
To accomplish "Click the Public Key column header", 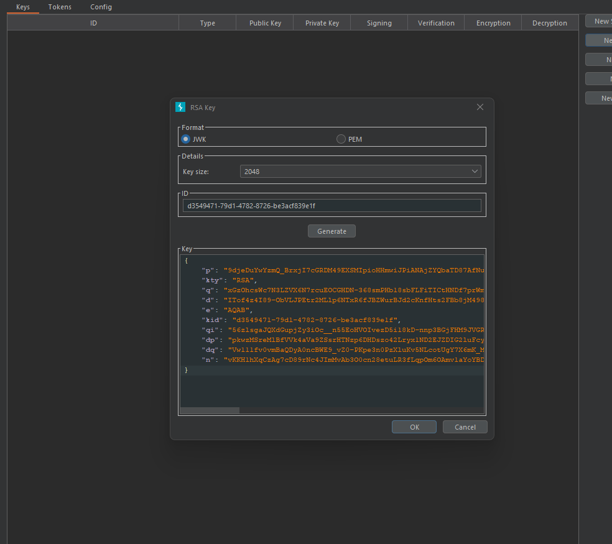I will [x=265, y=23].
